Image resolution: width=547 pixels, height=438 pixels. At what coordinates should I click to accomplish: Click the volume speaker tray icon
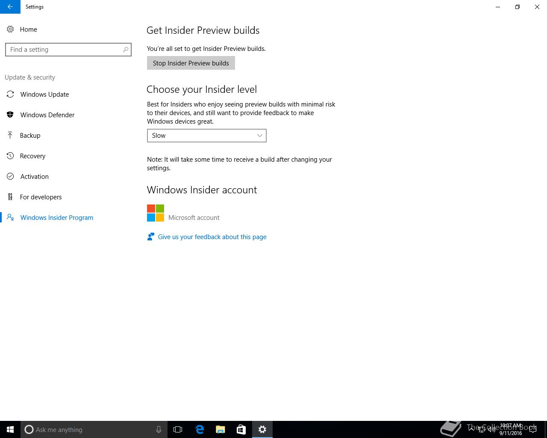click(x=492, y=429)
